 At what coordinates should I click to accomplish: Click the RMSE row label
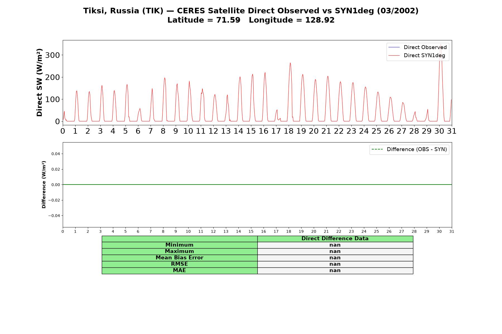[x=179, y=264]
